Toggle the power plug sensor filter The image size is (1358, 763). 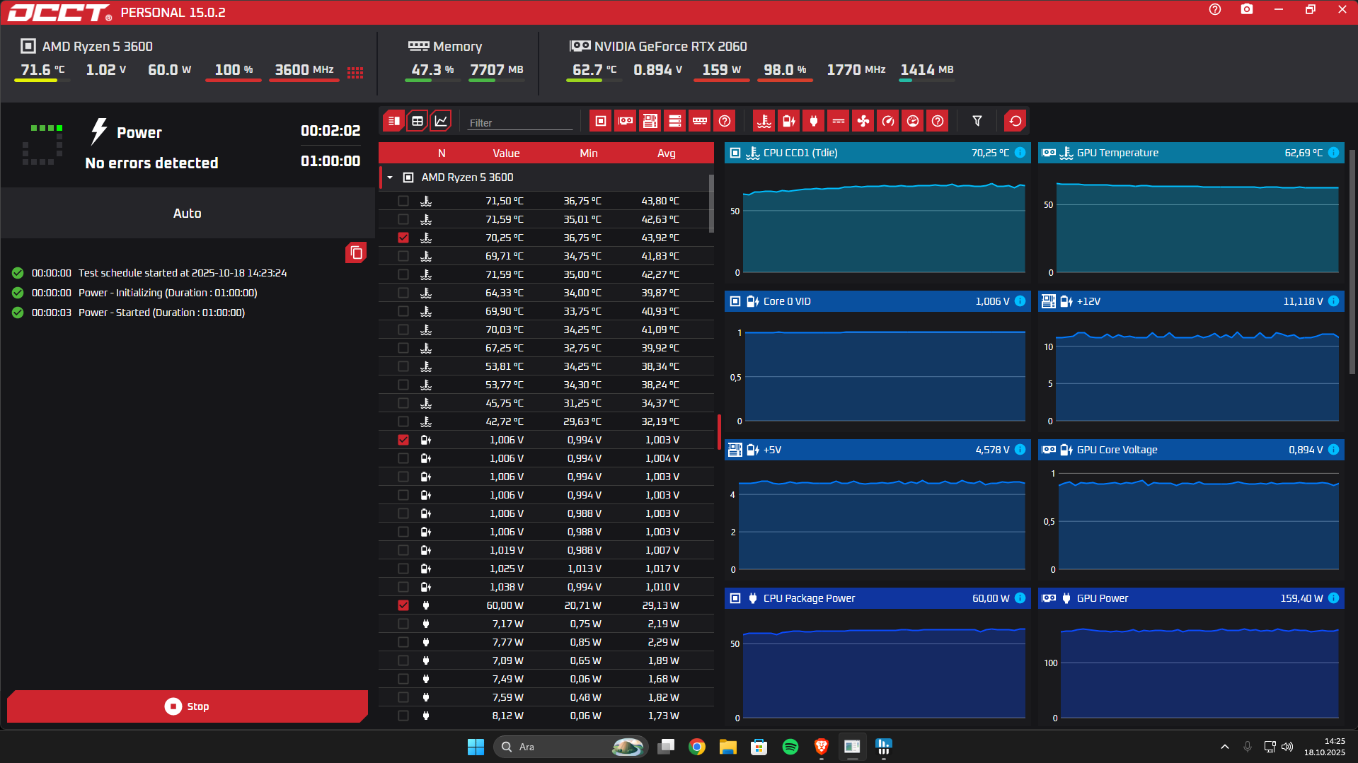pos(814,121)
